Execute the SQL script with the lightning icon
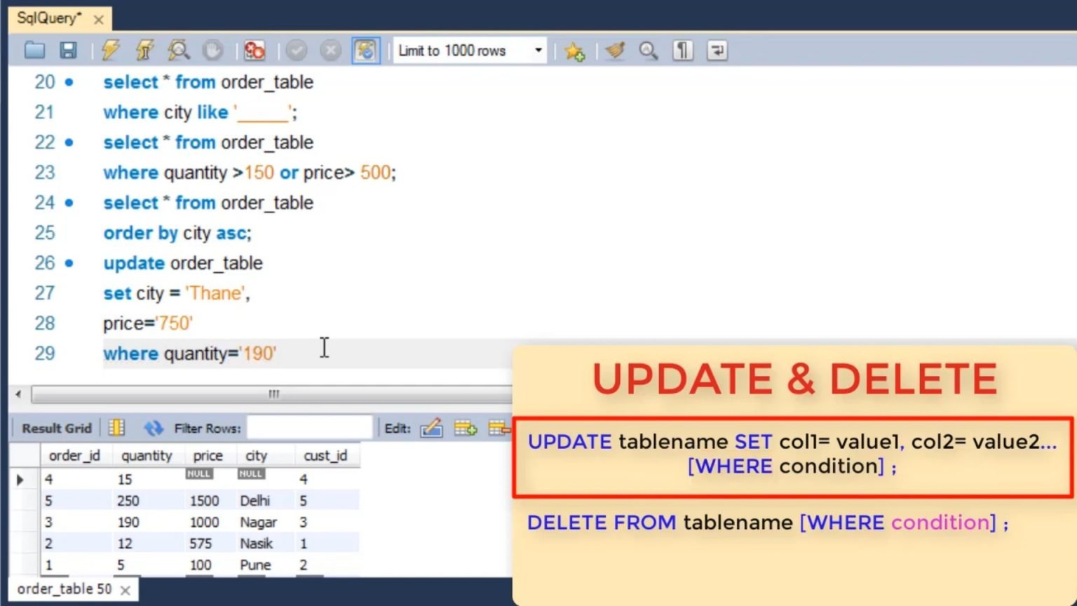 tap(110, 50)
